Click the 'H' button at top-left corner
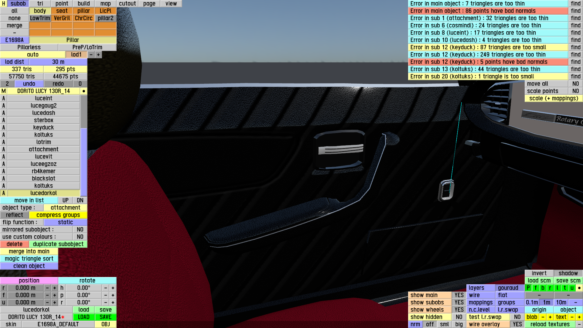The height and width of the screenshot is (328, 583). tap(4, 4)
